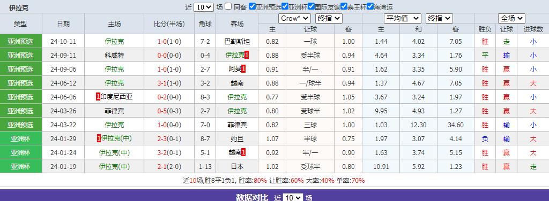Uncheck the 国际友谊 filter checkbox
Viewport: 549px width, 201px height.
pyautogui.click(x=311, y=6)
